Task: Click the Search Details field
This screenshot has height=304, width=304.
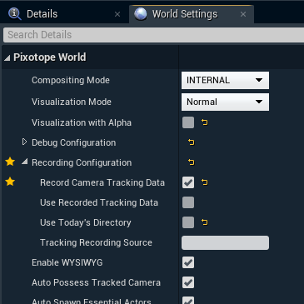Action: pyautogui.click(x=153, y=35)
